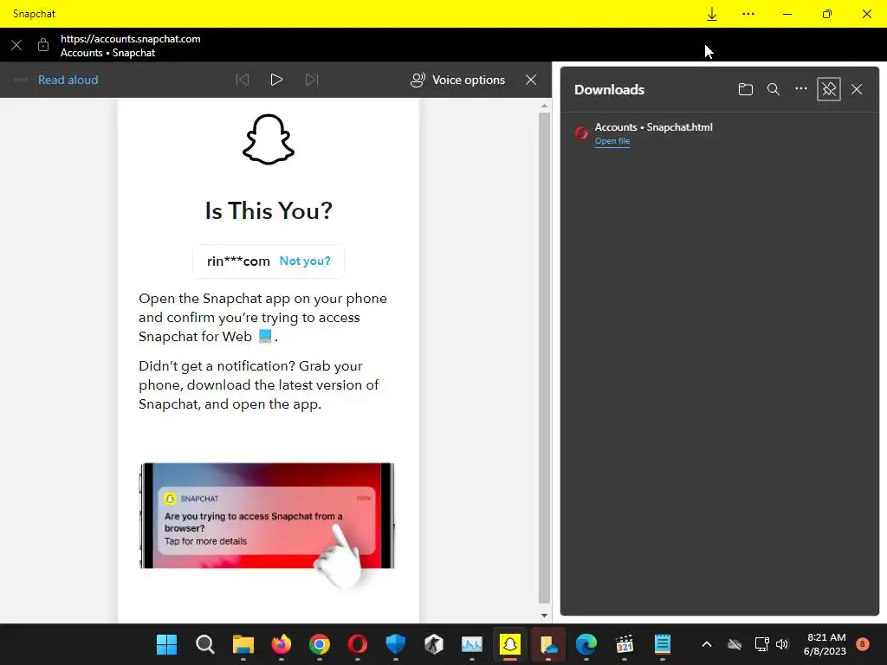The width and height of the screenshot is (887, 665).
Task: Open the Downloads icon in title bar
Action: tap(712, 14)
